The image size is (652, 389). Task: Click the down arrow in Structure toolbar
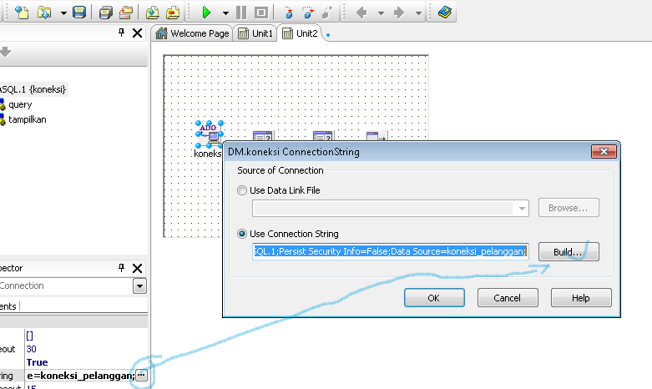(x=5, y=52)
